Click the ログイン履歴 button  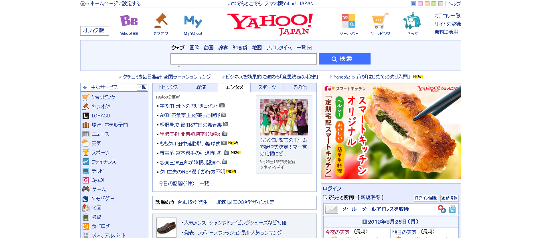pos(426,198)
